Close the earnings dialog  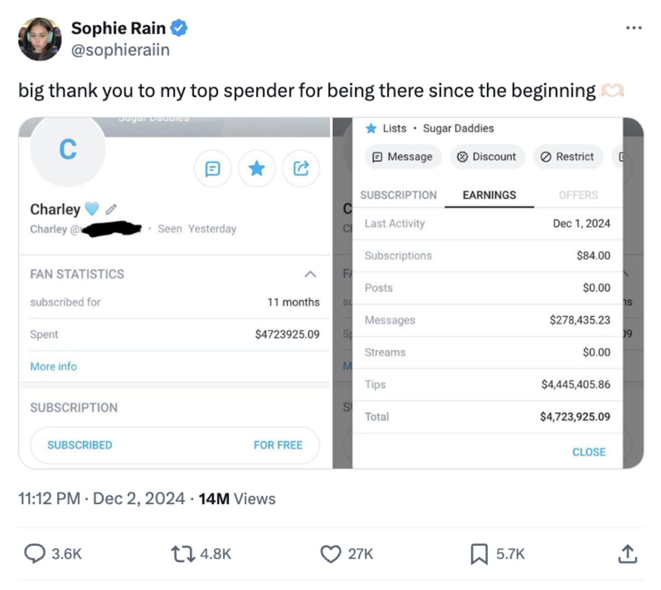588,452
